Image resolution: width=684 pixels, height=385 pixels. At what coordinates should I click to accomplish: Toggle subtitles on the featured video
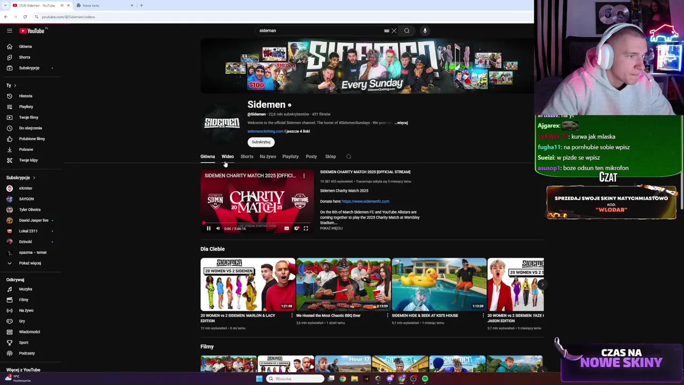(x=286, y=228)
